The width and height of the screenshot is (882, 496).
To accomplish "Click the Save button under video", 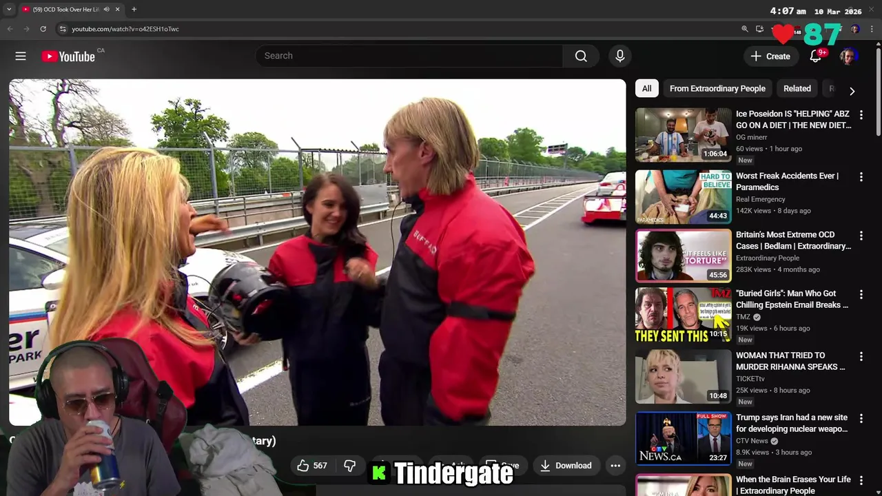I will tap(502, 466).
